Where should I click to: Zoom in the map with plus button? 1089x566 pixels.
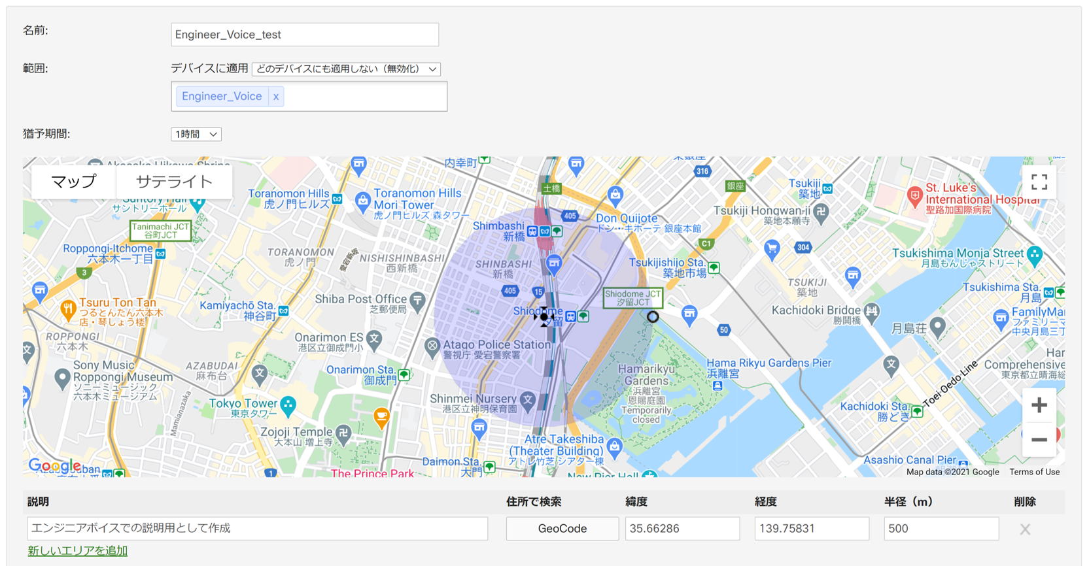pos(1039,405)
